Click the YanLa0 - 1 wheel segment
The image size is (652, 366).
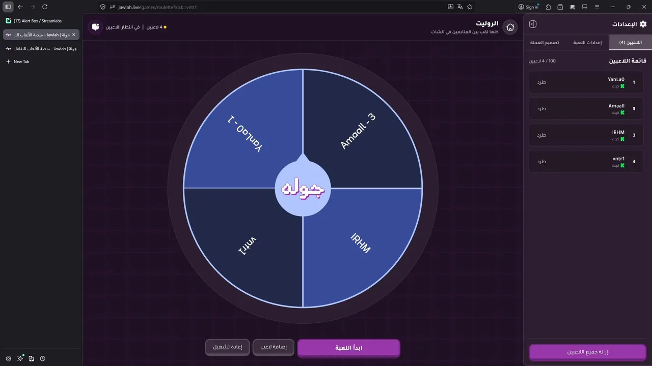tap(245, 134)
